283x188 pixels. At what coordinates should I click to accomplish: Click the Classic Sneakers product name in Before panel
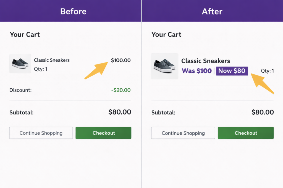point(52,60)
